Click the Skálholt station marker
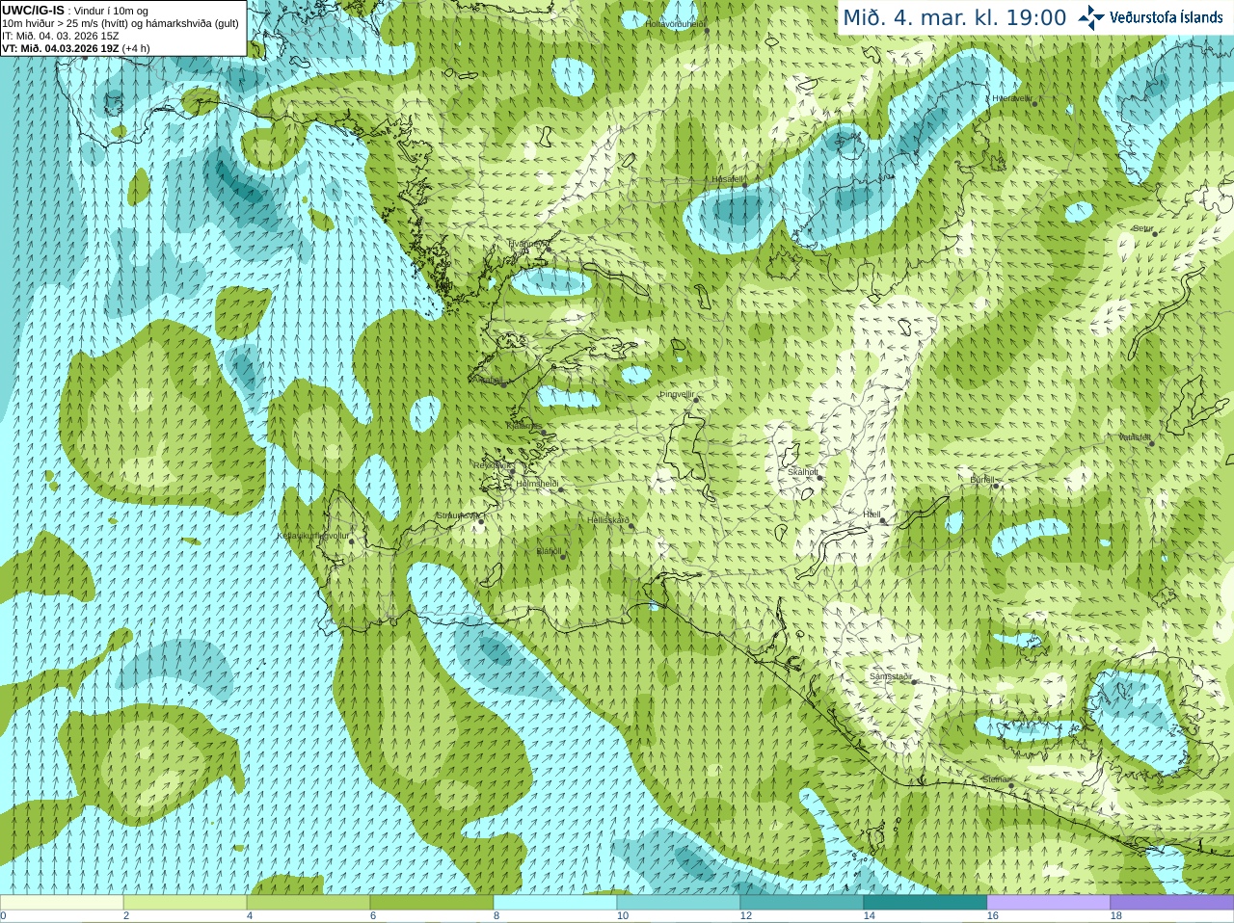The height and width of the screenshot is (923, 1234). [x=821, y=477]
